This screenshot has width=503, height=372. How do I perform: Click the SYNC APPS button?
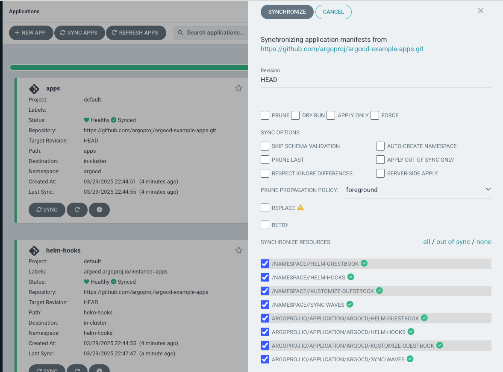(x=79, y=33)
